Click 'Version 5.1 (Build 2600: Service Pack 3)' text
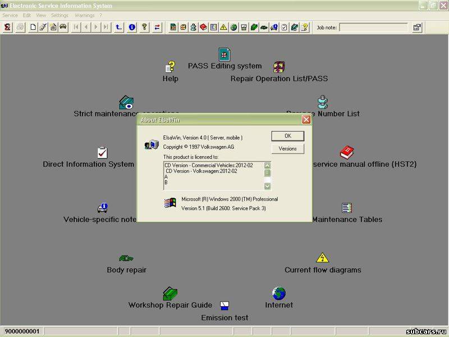This screenshot has width=449, height=337. click(223, 208)
